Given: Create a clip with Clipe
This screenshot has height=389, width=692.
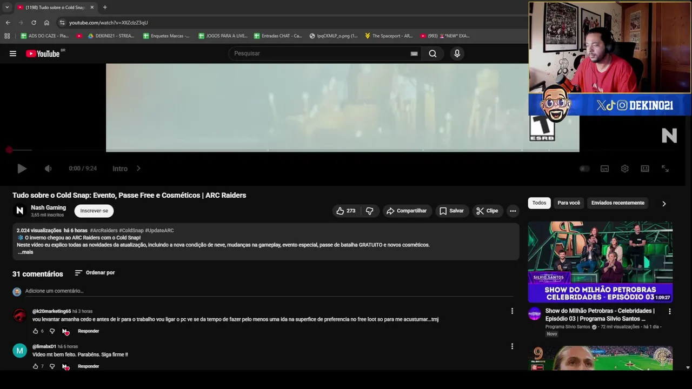Looking at the screenshot, I should tap(487, 211).
